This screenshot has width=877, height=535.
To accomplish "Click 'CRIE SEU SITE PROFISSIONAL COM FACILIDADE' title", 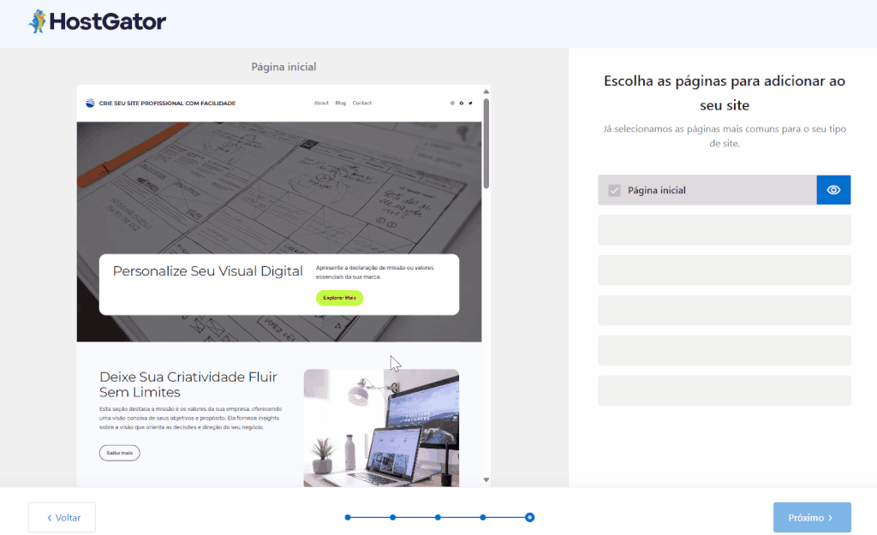I will 167,103.
